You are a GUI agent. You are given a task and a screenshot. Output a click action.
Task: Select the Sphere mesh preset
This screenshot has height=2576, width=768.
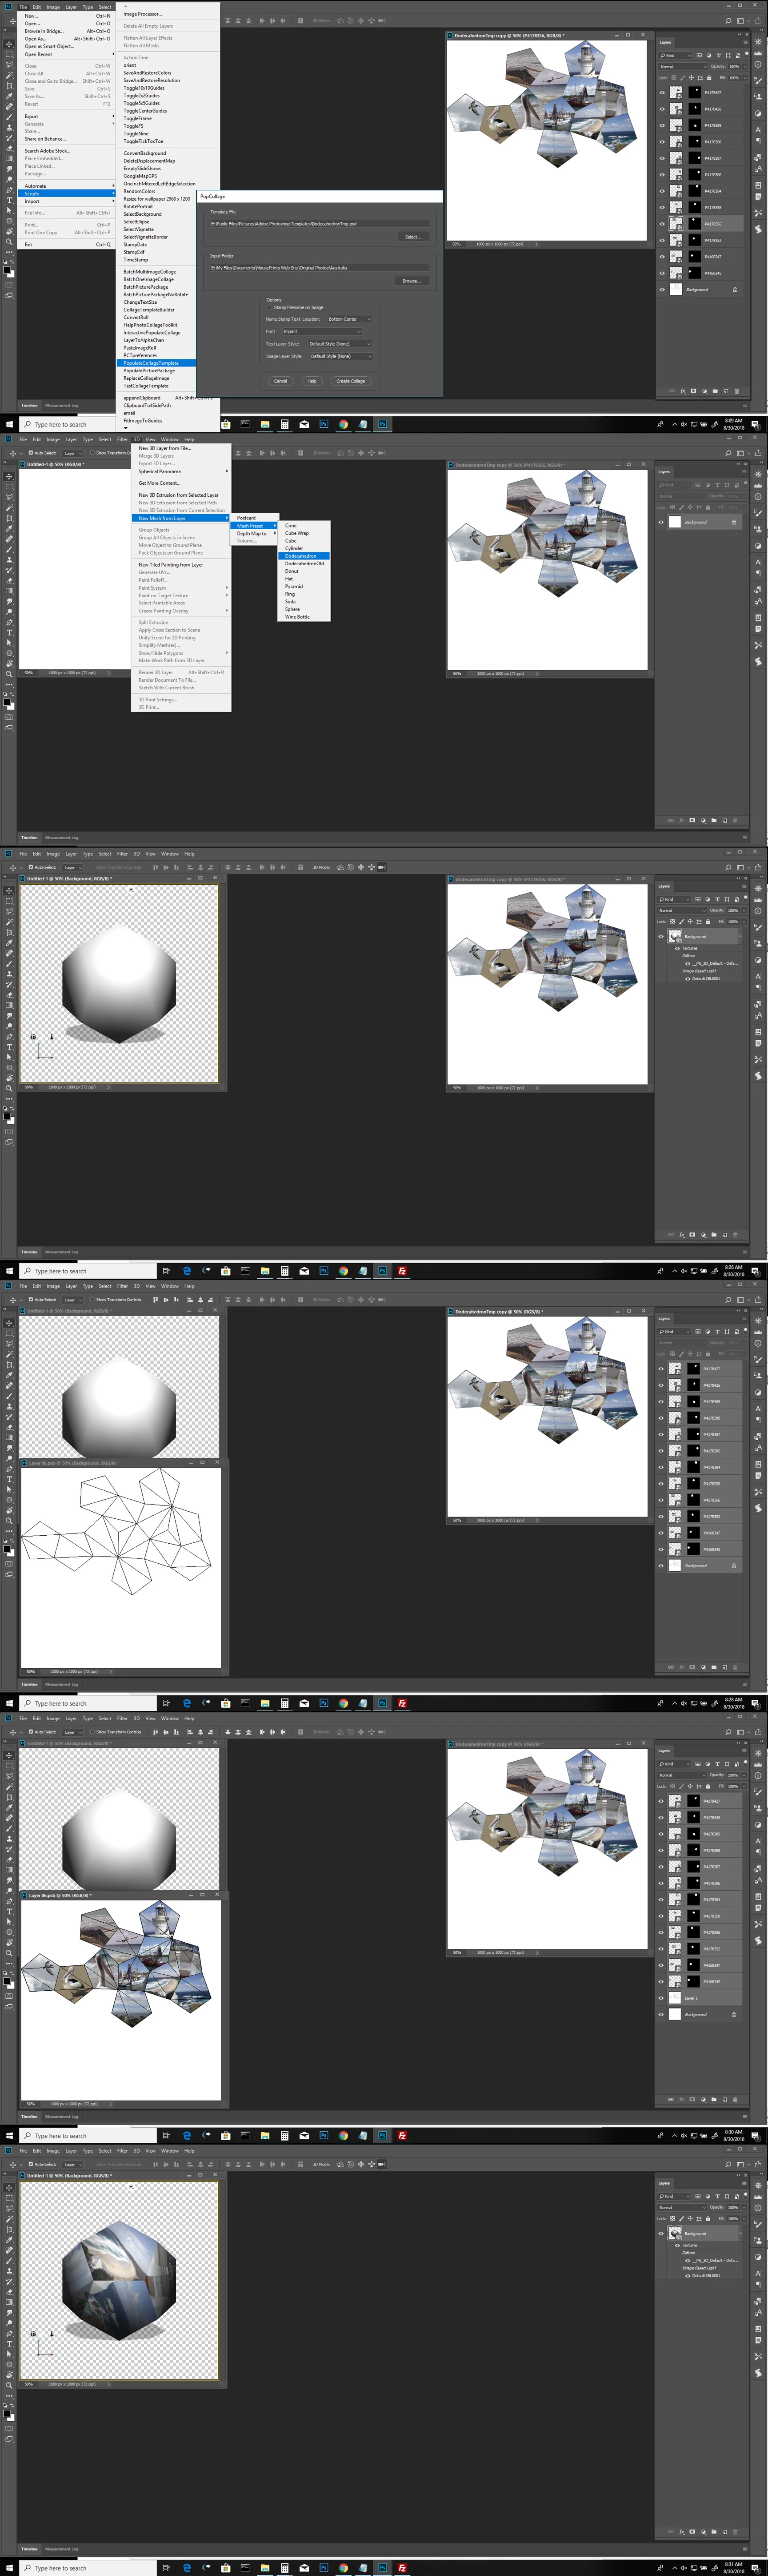(x=304, y=609)
